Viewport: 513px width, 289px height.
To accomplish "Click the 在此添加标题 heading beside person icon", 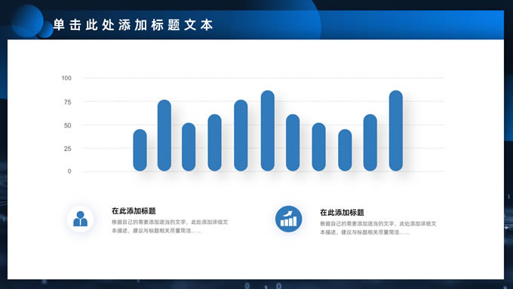I will (134, 211).
